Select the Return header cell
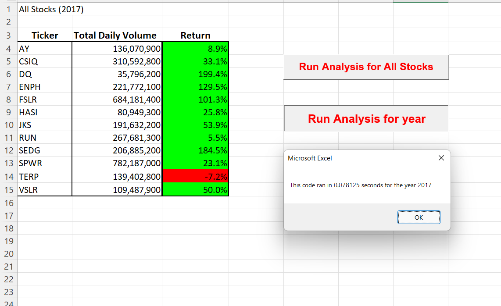Screen dimensions: 501x306 195,35
